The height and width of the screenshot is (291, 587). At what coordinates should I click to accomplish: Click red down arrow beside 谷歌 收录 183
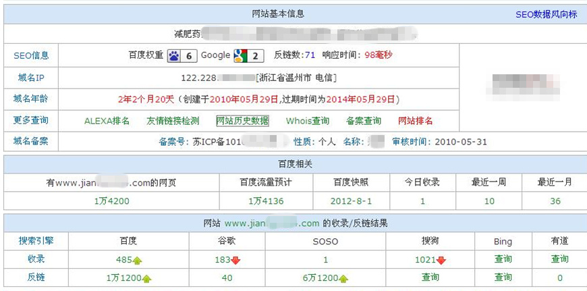pos(236,260)
